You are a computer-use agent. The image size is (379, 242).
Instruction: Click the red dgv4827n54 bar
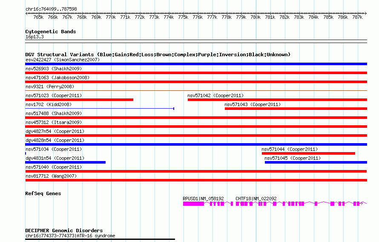point(196,135)
